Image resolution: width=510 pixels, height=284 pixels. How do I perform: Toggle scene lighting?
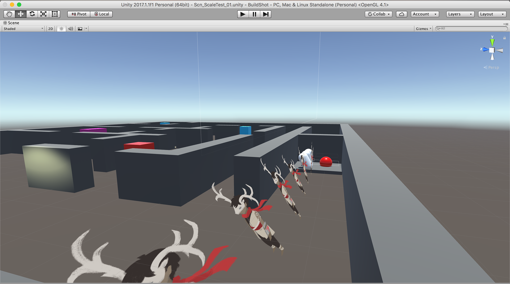61,29
